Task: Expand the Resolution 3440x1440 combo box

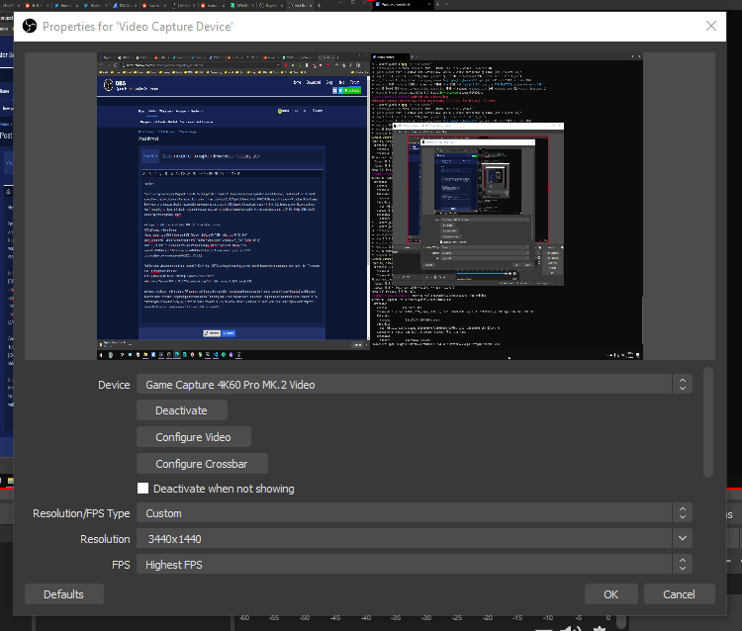Action: tap(415, 538)
